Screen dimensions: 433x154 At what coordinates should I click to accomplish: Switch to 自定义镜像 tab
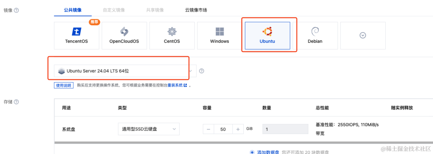click(114, 10)
